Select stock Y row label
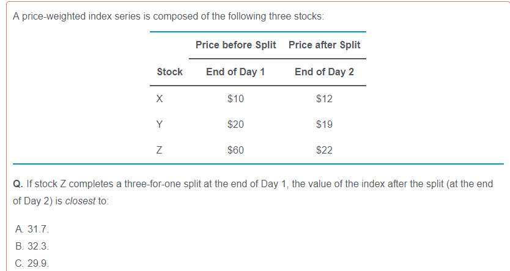This screenshot has width=510, height=271. pos(160,124)
